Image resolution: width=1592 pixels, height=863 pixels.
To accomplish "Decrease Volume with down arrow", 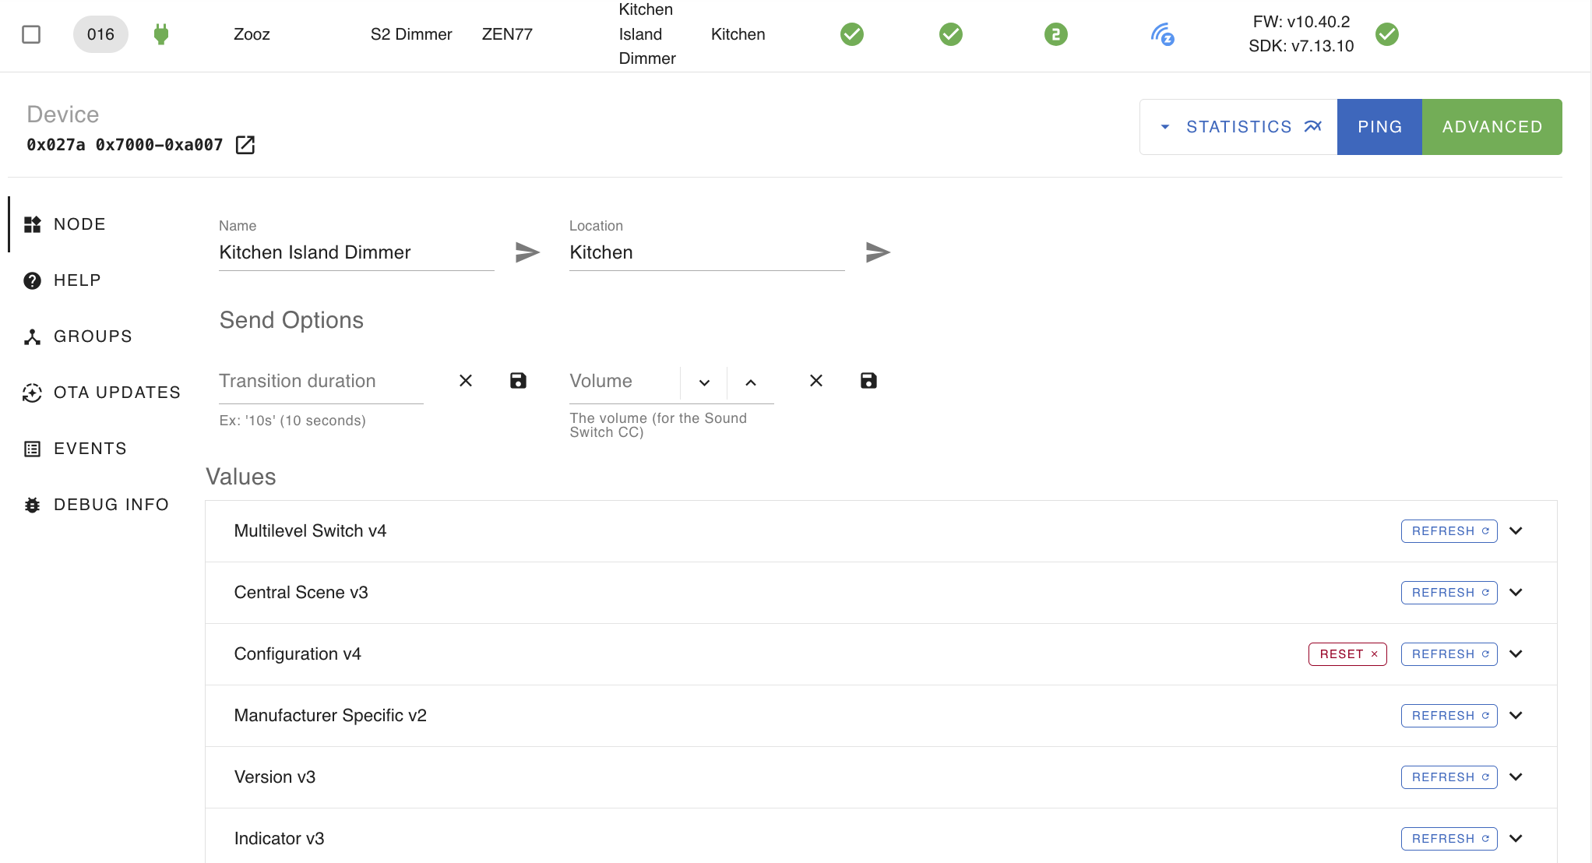I will [x=704, y=382].
